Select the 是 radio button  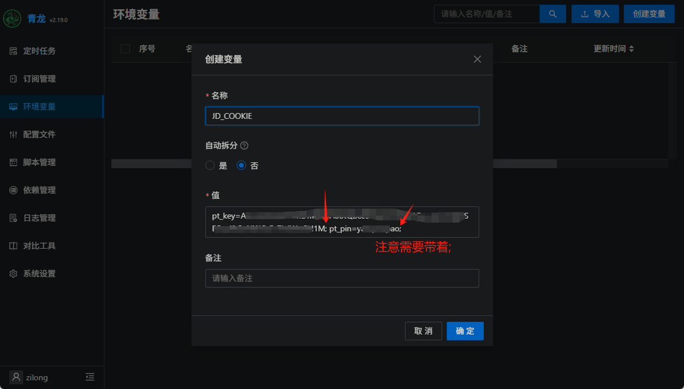tap(210, 166)
